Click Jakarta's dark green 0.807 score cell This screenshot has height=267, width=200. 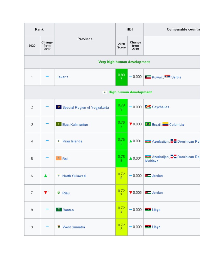(x=121, y=77)
